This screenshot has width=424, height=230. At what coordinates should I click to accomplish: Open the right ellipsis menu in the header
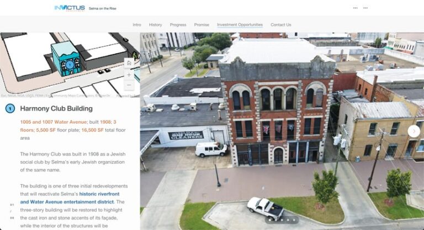pyautogui.click(x=365, y=8)
